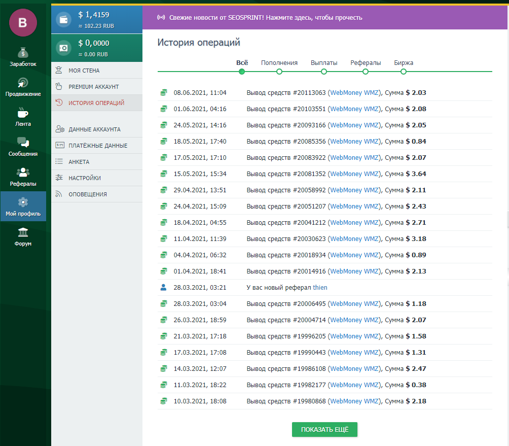509x446 pixels.
Task: Open Платёжные данные menu item
Action: 98,146
